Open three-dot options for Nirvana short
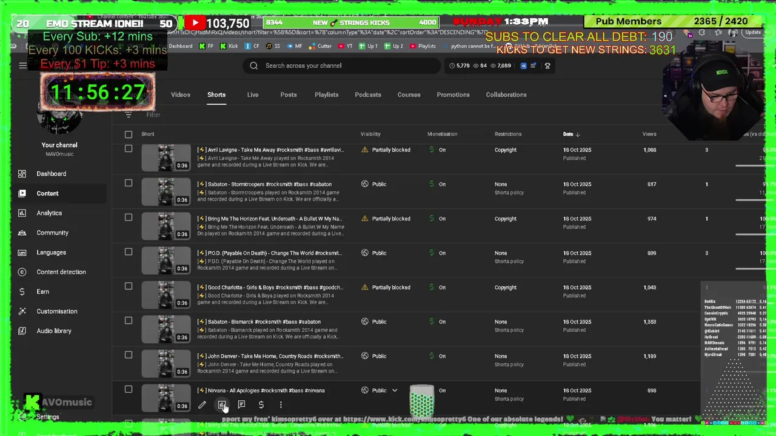Screen dimensions: 776x436 point(281,405)
